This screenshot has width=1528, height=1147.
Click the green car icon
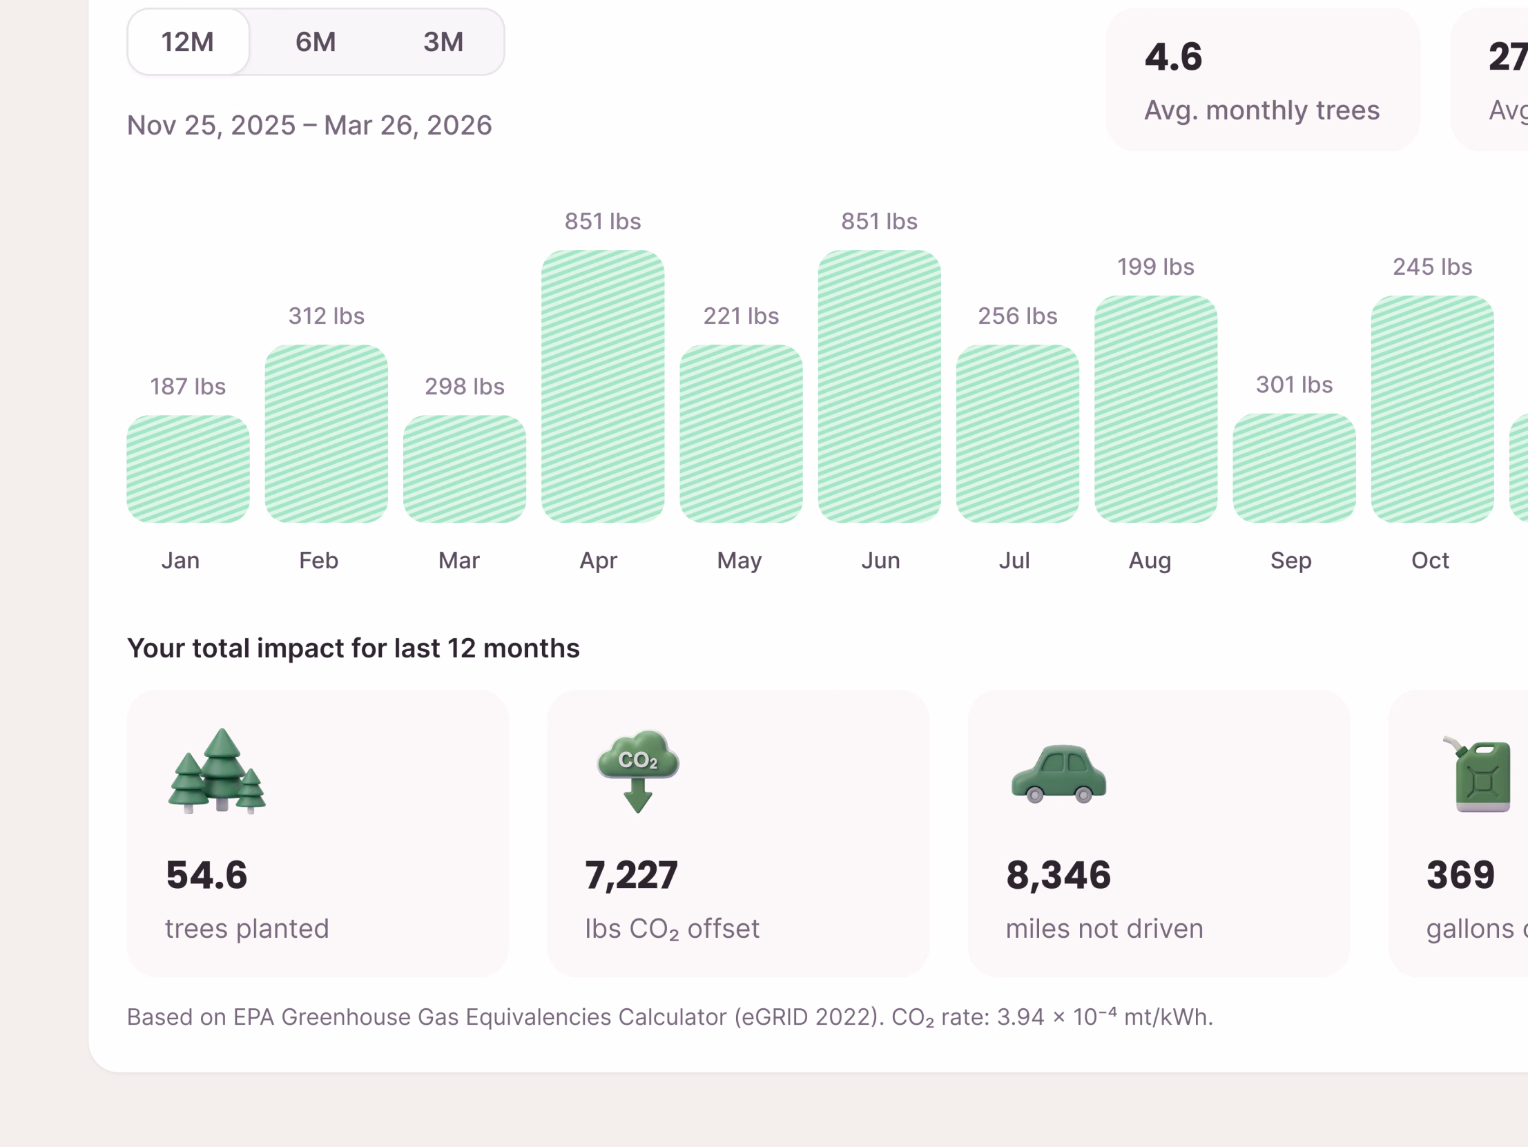click(1059, 774)
